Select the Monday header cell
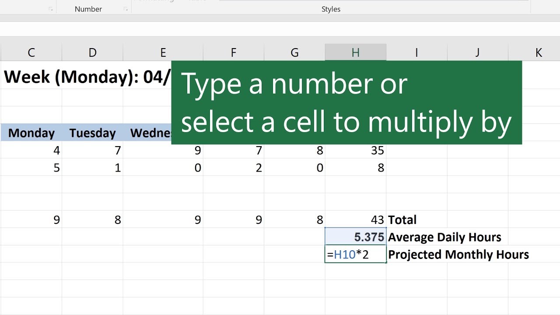 [31, 133]
